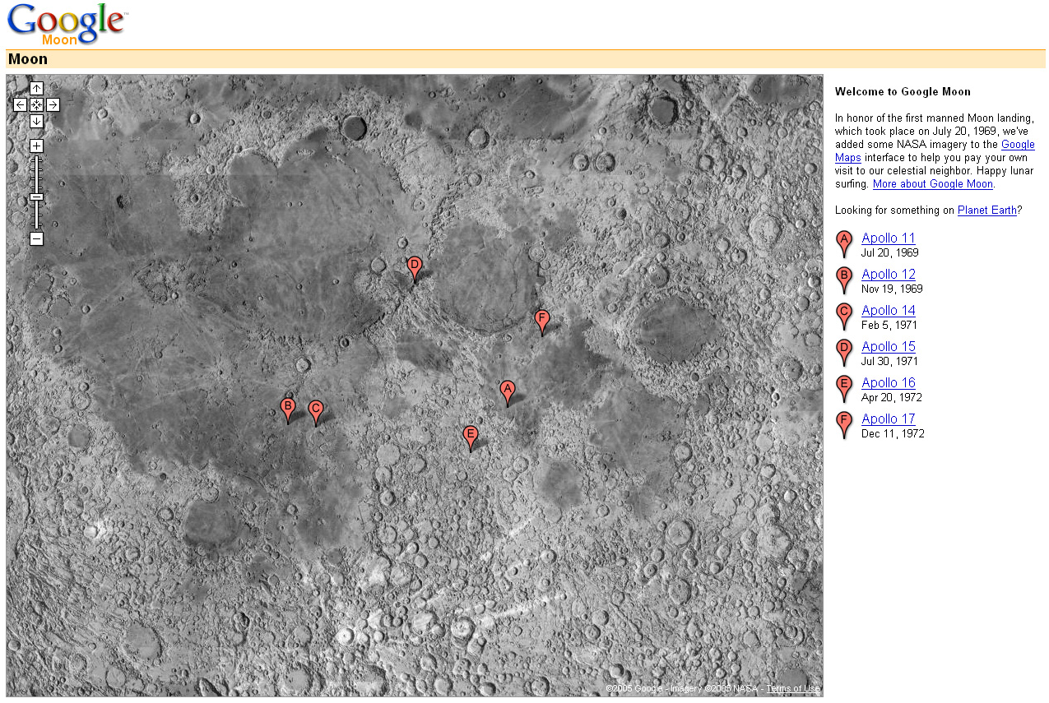1049x703 pixels.
Task: Click map marker C on the map
Action: tap(315, 409)
